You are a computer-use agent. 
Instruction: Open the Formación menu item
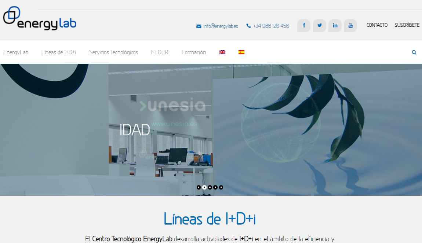click(x=194, y=52)
